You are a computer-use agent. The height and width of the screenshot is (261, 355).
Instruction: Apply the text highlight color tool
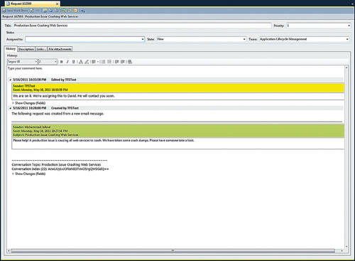[x=87, y=62]
